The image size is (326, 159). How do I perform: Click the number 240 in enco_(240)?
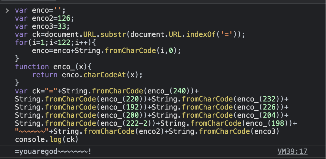pos(179,91)
